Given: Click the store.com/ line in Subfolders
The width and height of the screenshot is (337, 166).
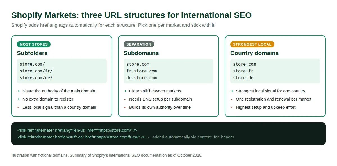Looking at the screenshot, I should [32, 64].
